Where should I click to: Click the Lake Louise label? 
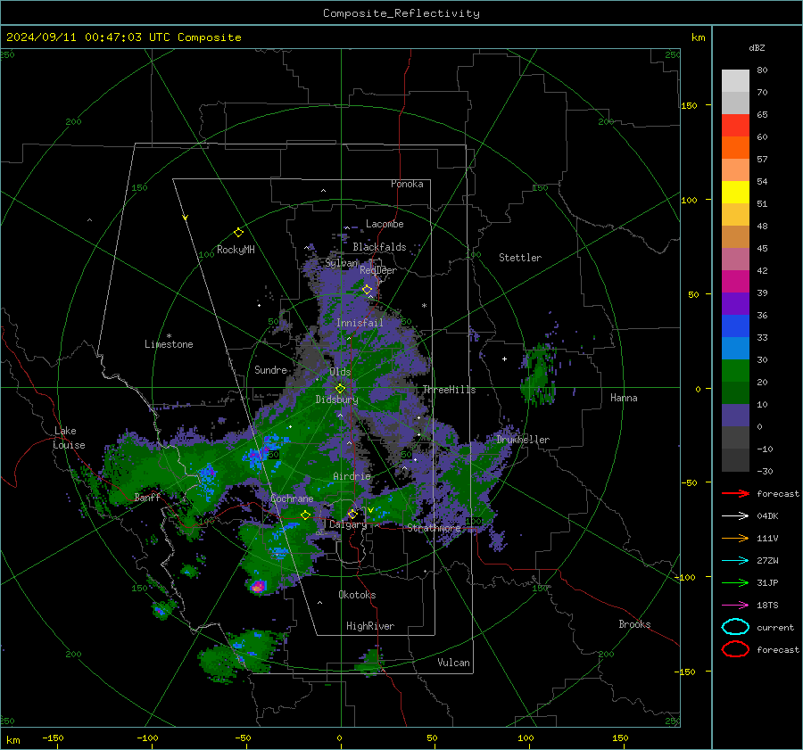[69, 438]
